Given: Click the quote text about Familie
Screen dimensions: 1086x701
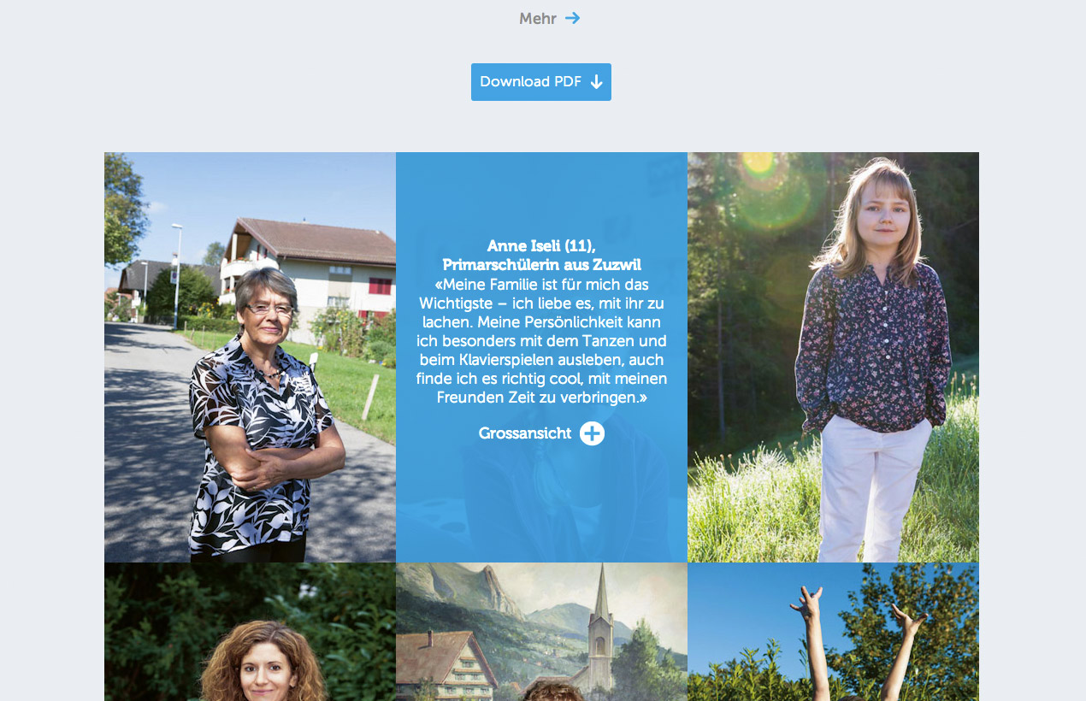Looking at the screenshot, I should pos(541,341).
